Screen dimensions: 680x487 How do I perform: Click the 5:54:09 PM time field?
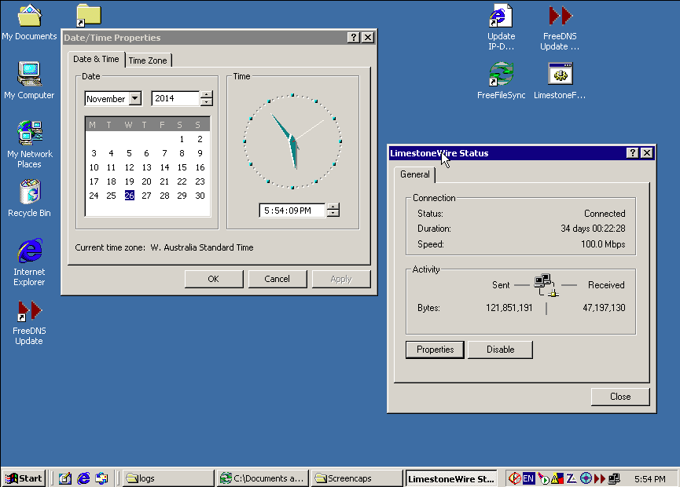click(292, 211)
